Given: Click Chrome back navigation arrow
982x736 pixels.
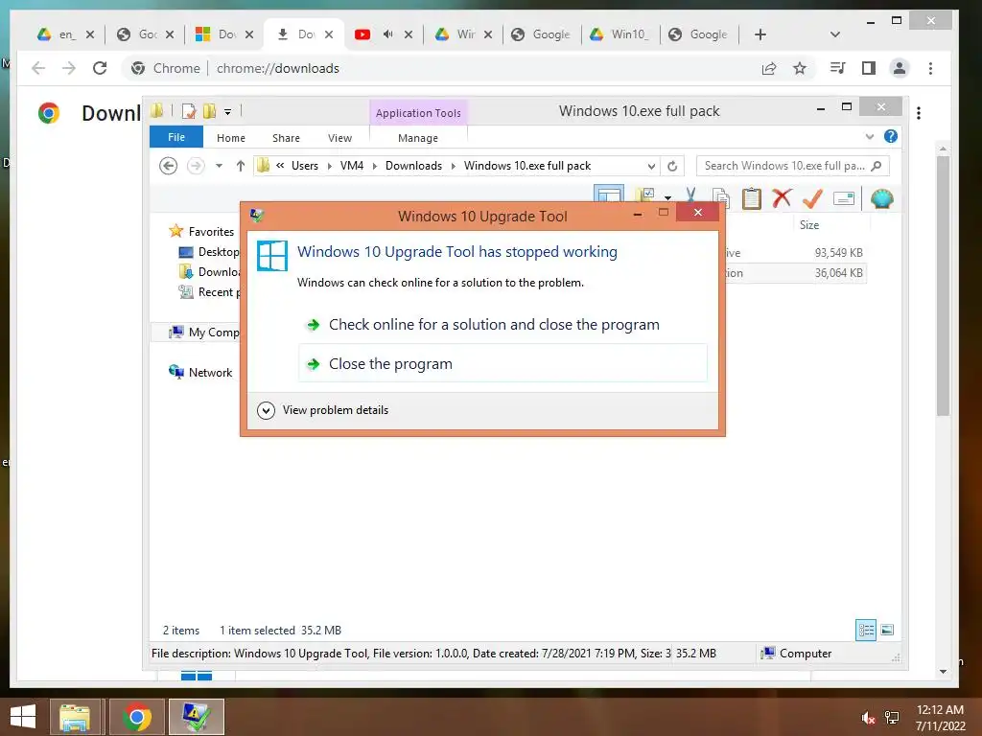Looking at the screenshot, I should pyautogui.click(x=38, y=68).
